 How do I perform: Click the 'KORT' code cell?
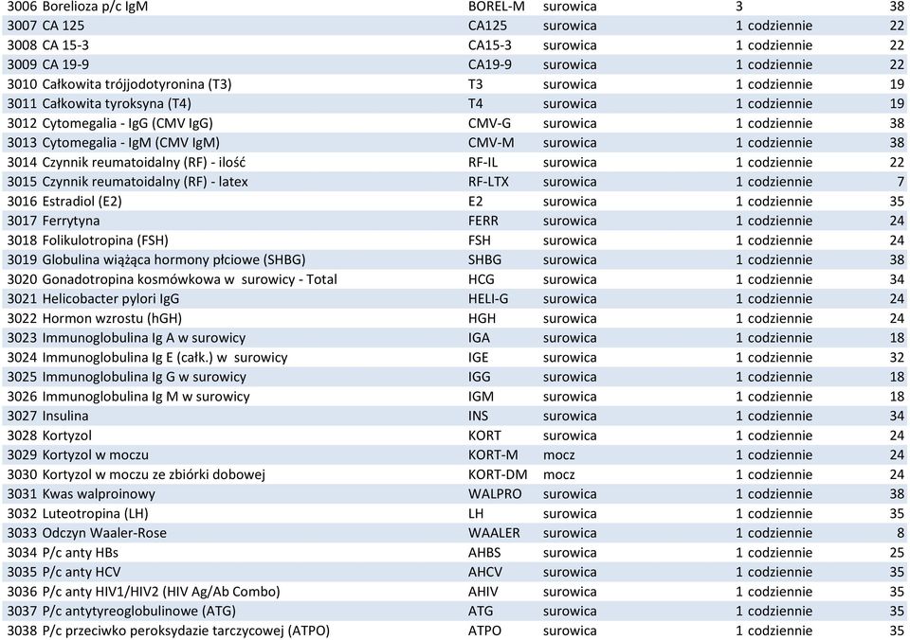(484, 436)
